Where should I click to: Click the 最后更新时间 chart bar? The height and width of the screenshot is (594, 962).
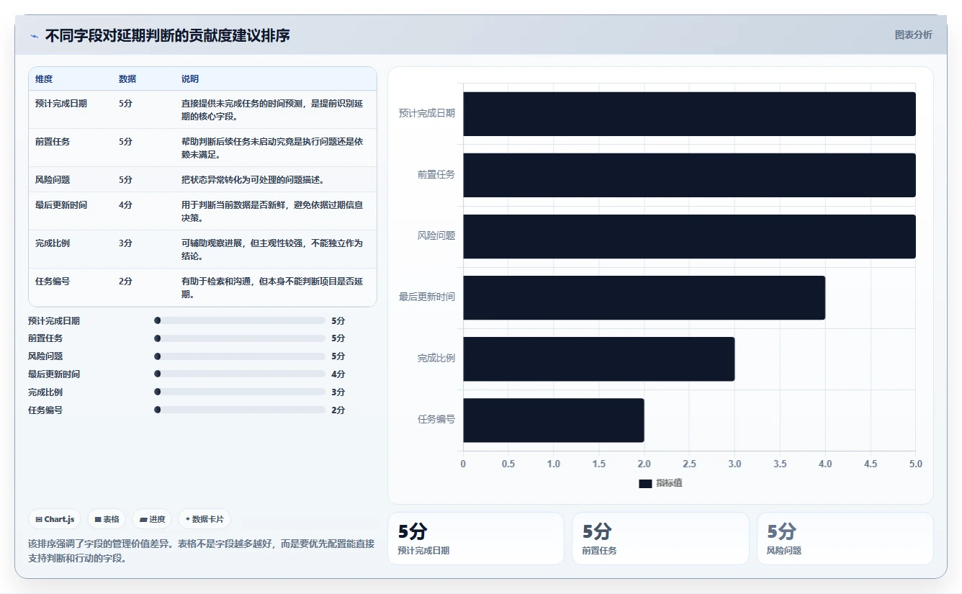644,297
